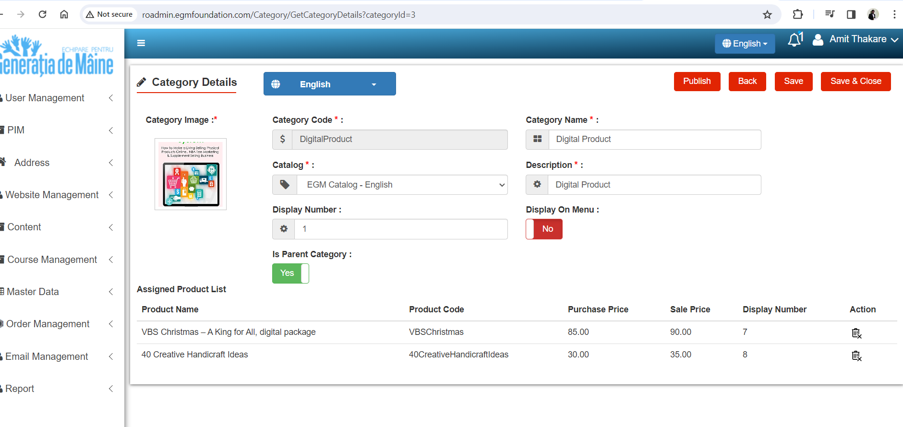Click the Publish button
903x427 pixels.
697,81
